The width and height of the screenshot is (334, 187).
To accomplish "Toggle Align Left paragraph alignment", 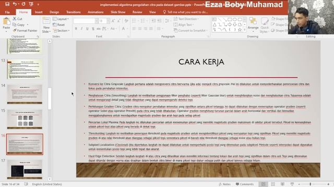I will (x=134, y=29).
